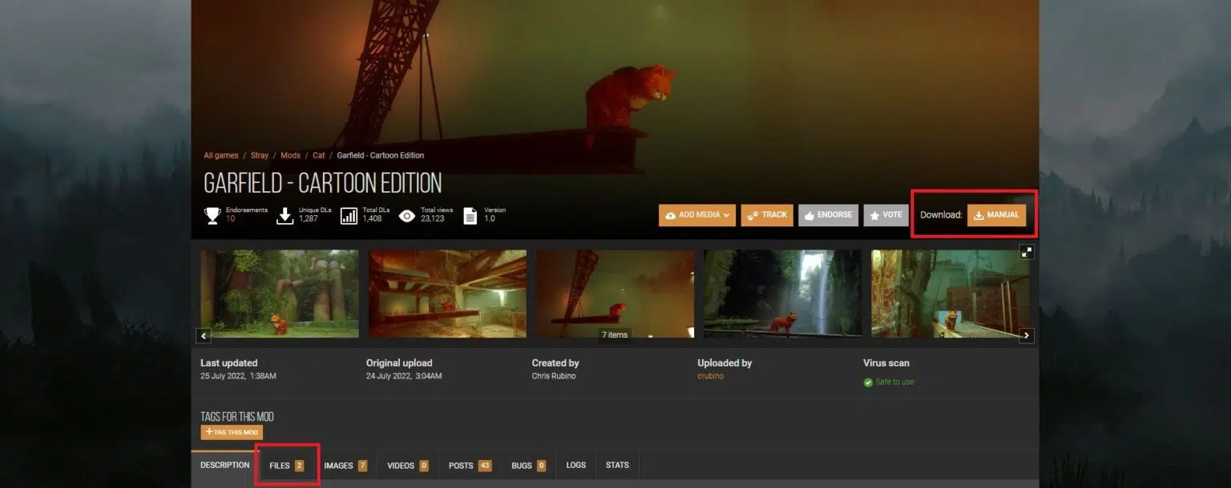Screen dimensions: 1231x488
Task: Click the Original upload date 24 July 2022
Action: point(404,376)
